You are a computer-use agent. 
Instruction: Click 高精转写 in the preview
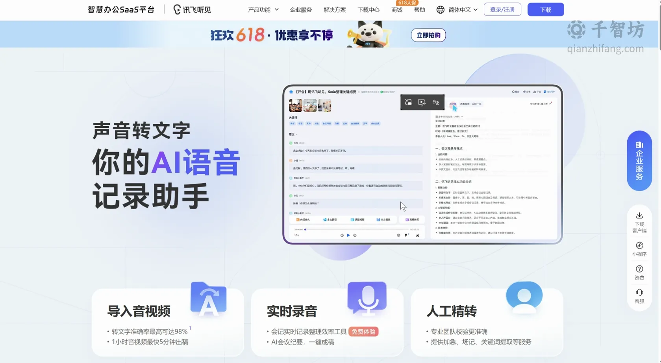412,219
